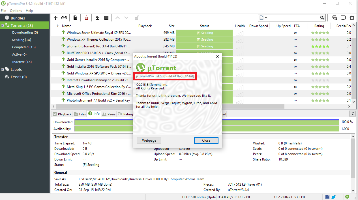This screenshot has width=358, height=200.
Task: Sort by the Up Speed column header
Action: 280,26
